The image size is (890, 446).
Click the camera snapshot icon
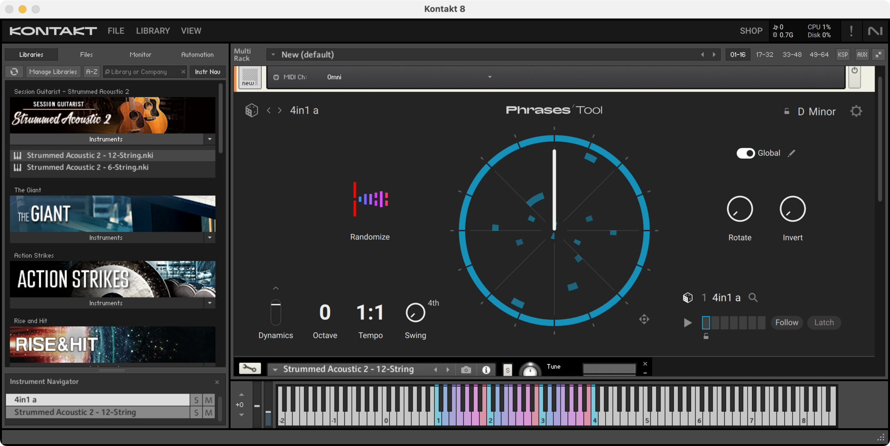click(x=466, y=370)
